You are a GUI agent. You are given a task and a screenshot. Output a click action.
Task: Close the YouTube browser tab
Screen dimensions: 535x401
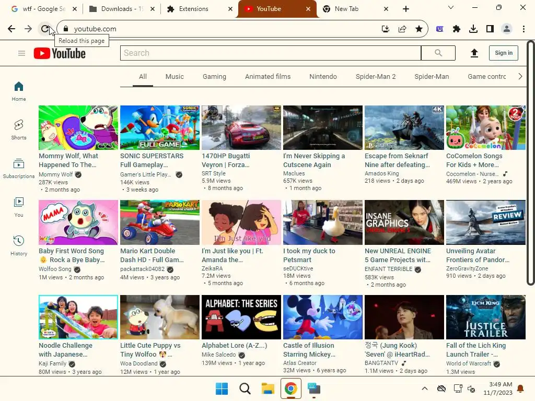(308, 9)
